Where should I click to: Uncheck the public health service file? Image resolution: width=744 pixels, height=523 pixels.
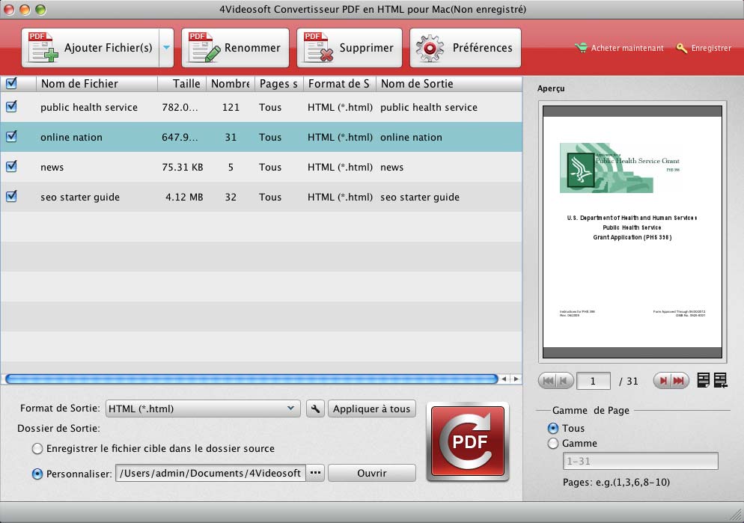click(11, 107)
